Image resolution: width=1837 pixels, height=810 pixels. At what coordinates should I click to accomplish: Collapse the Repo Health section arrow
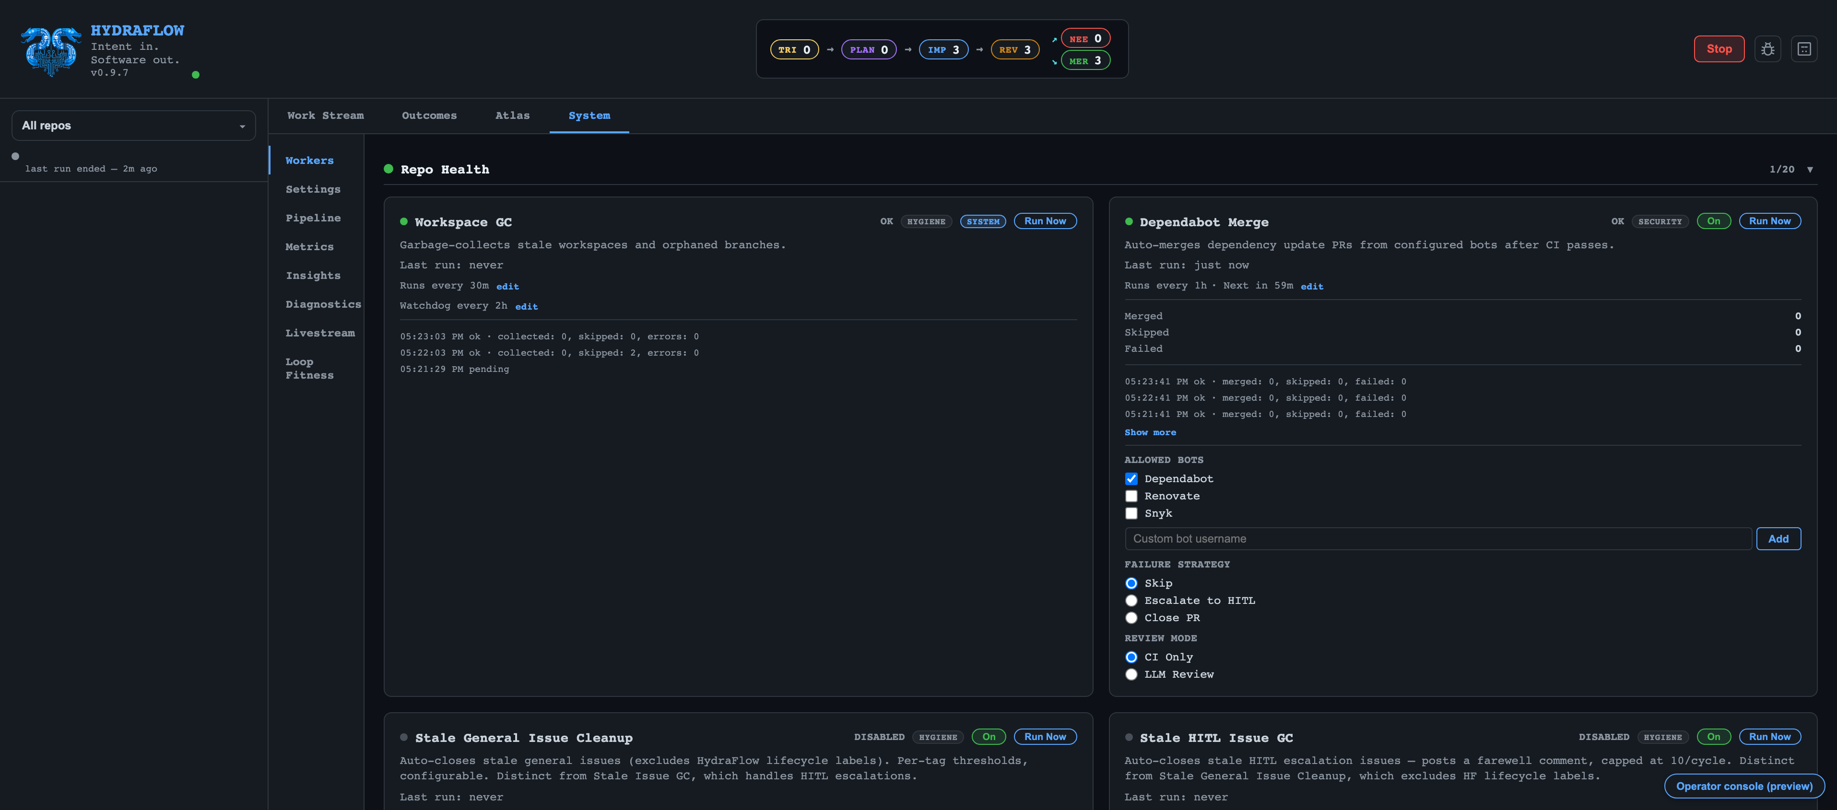point(1810,170)
